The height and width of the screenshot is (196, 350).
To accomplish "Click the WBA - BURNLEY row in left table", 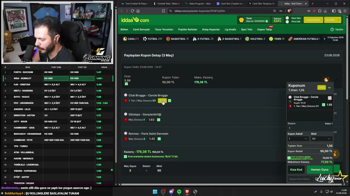I will pyautogui.click(x=58, y=78).
